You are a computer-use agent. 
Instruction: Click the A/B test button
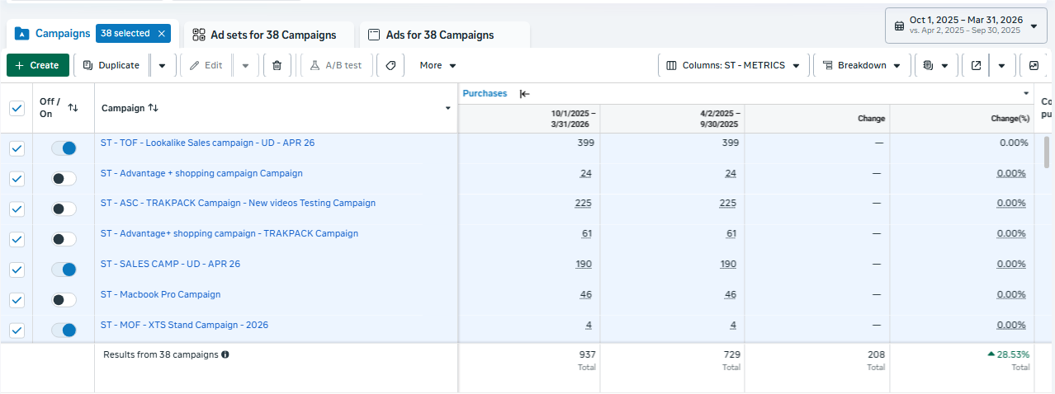[x=336, y=65]
